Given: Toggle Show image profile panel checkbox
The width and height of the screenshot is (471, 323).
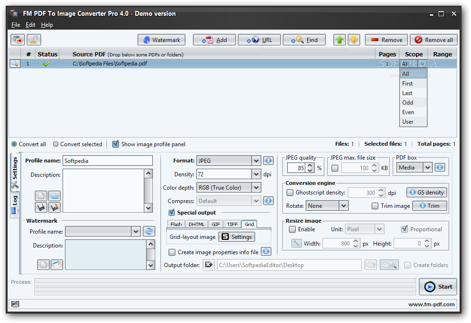Looking at the screenshot, I should (115, 144).
